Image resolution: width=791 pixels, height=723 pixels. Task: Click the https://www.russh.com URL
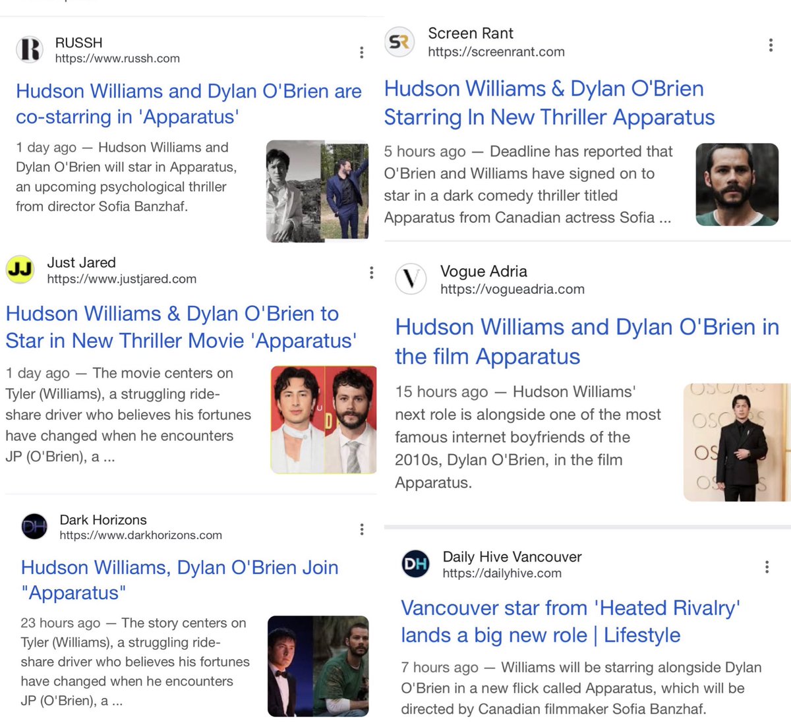pos(117,59)
